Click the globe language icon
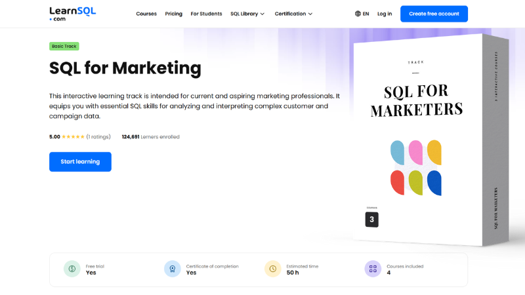The width and height of the screenshot is (525, 295). click(x=358, y=14)
